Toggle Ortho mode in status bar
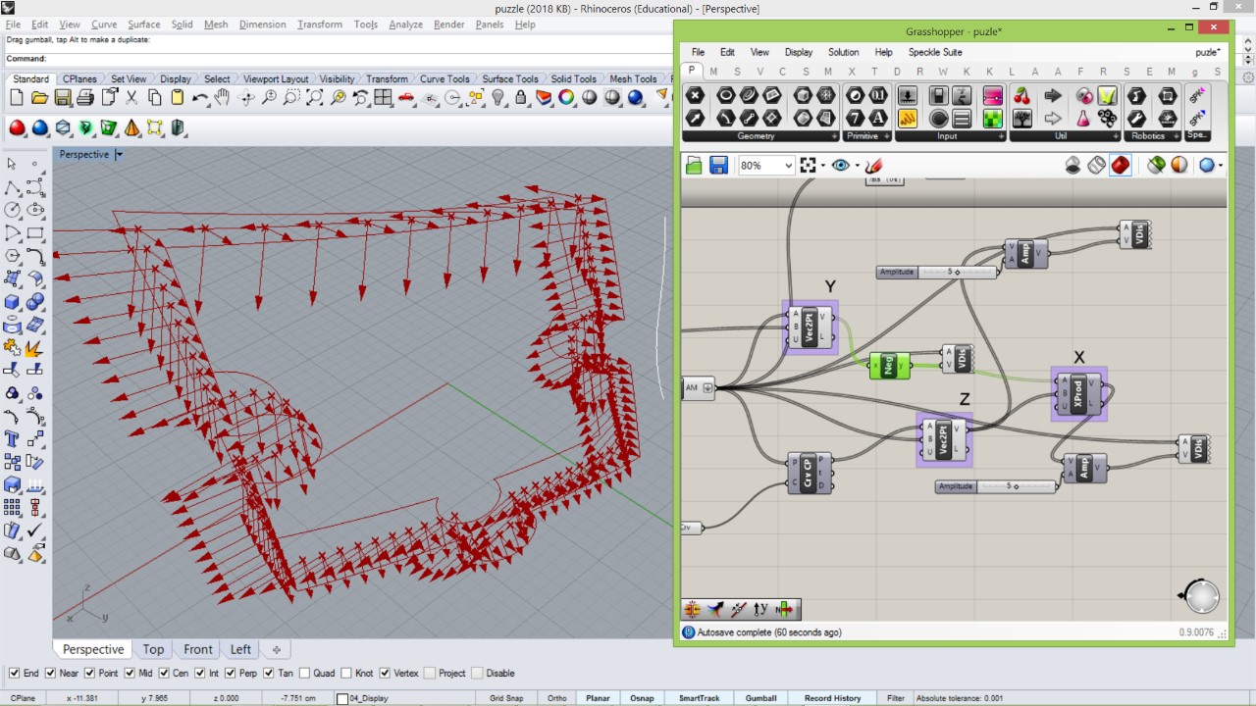The image size is (1256, 706). pos(557,698)
